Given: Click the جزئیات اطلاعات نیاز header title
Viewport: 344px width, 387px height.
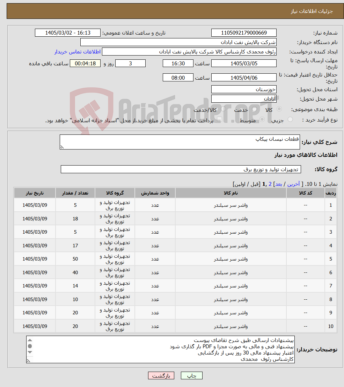Looking at the screenshot, I should pyautogui.click(x=312, y=12).
